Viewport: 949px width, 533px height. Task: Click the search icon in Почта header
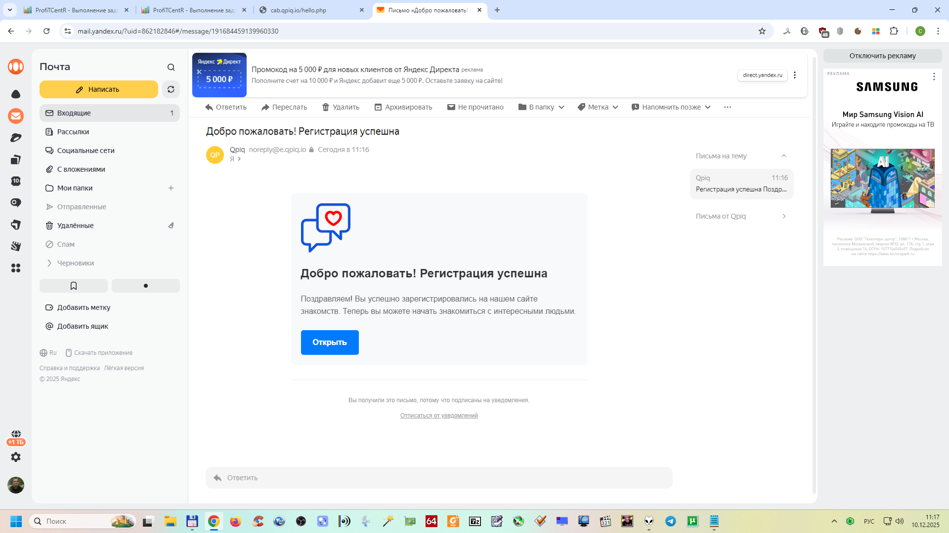click(x=171, y=67)
